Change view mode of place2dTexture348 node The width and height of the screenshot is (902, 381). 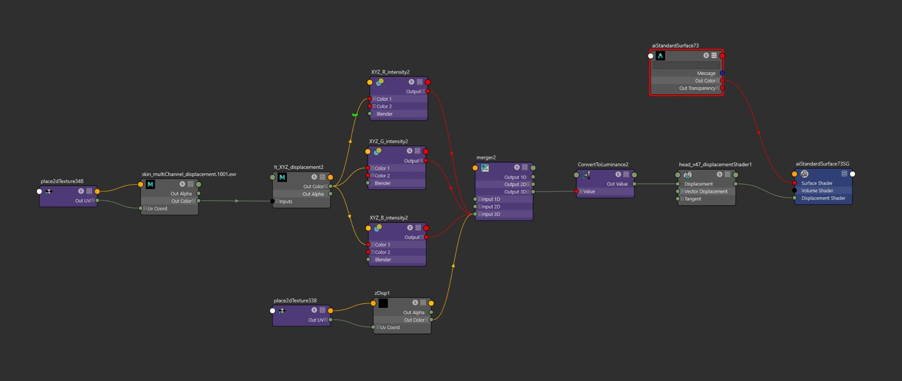point(89,191)
